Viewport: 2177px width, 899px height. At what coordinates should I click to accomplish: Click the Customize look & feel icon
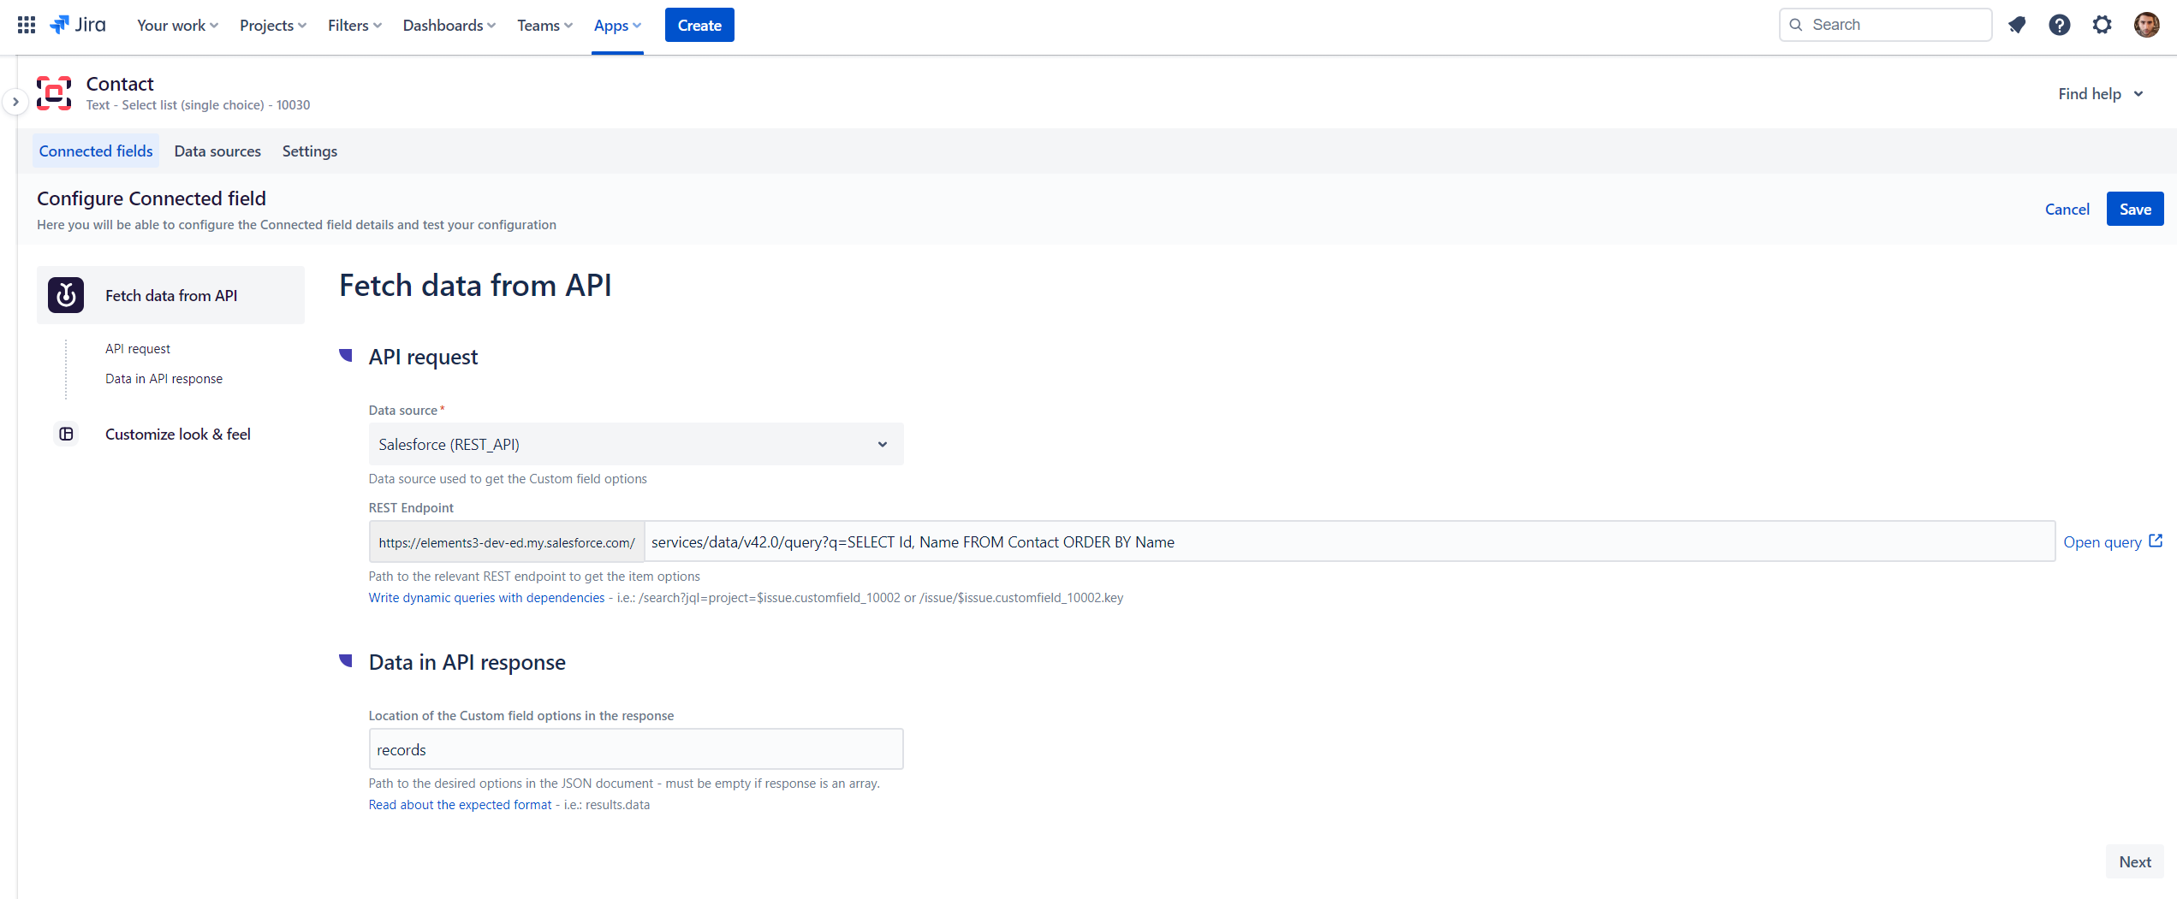pos(66,435)
